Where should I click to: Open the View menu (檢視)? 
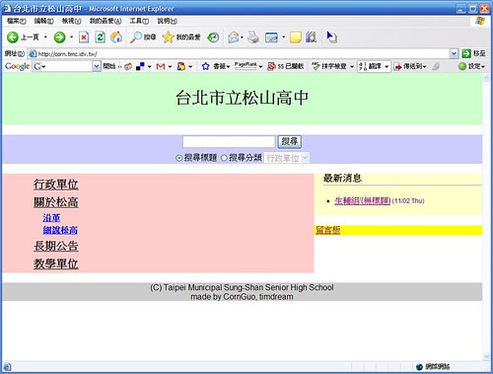[x=71, y=21]
